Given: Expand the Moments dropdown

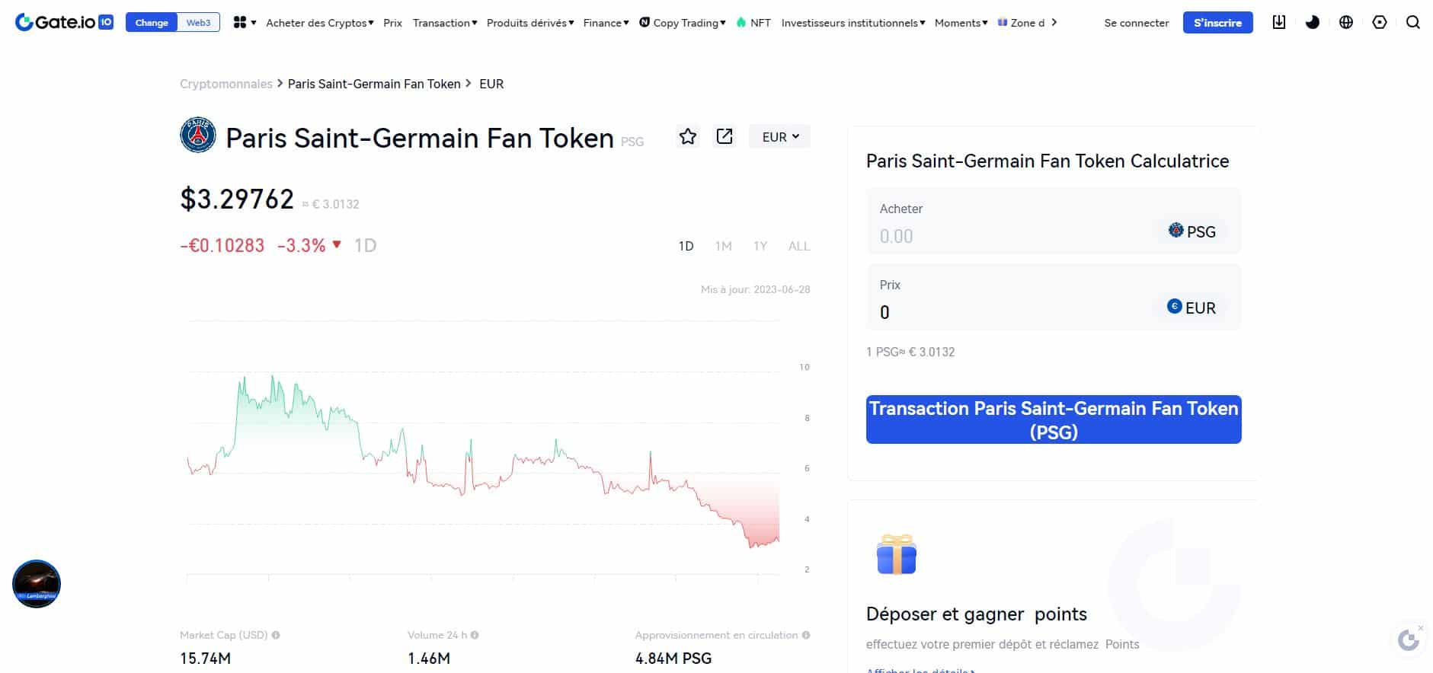Looking at the screenshot, I should click(x=961, y=23).
